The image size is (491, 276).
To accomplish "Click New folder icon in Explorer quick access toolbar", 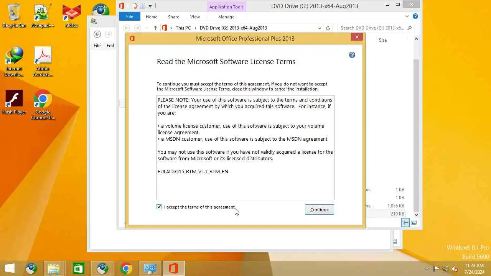I will point(143,6).
